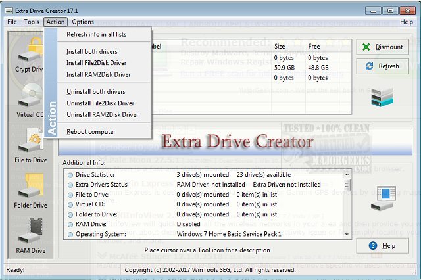Choose Install File2Disk Driver
421x280 pixels.
[105, 63]
